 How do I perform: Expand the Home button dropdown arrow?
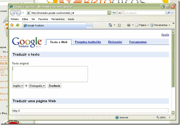pos(115,25)
